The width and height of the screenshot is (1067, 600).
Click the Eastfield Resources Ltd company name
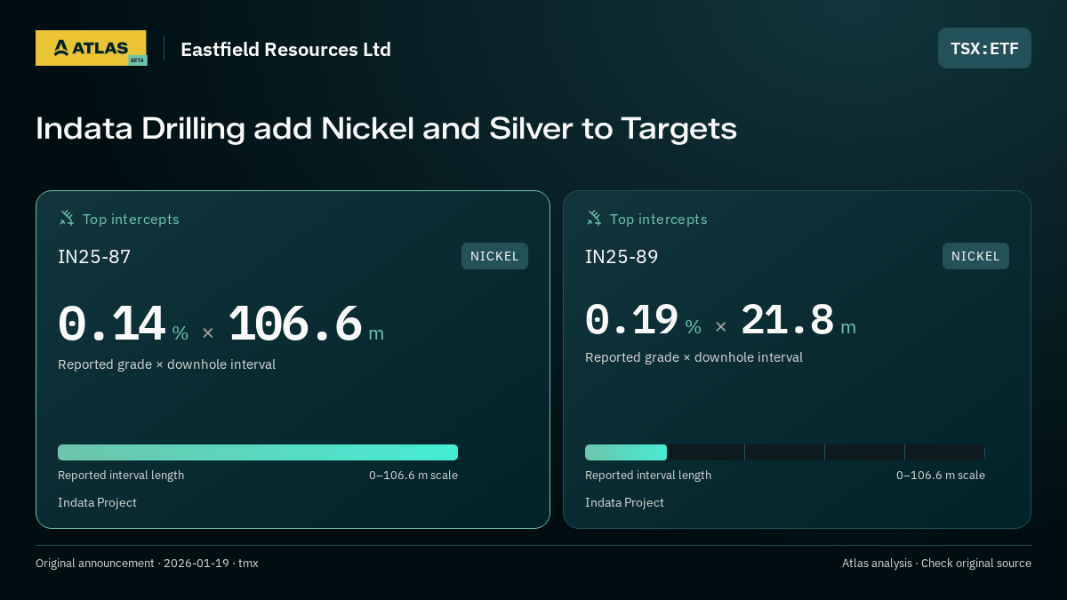pos(285,49)
